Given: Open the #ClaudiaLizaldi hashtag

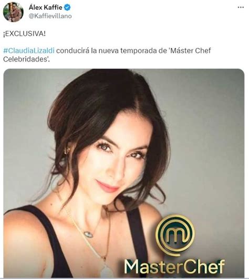Looking at the screenshot, I should pos(29,51).
